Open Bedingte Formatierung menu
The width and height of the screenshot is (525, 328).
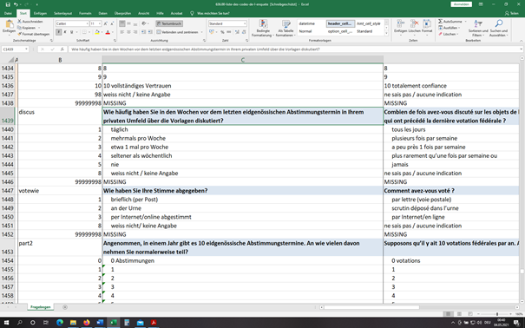point(263,28)
